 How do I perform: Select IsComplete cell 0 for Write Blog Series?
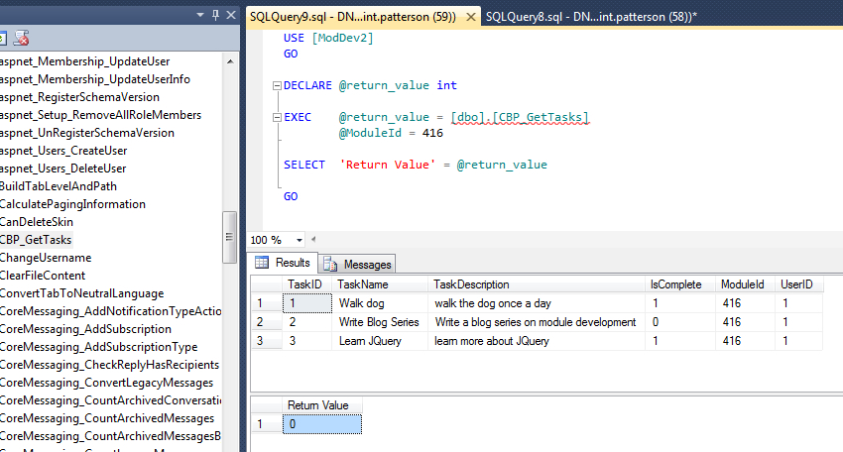click(x=680, y=322)
